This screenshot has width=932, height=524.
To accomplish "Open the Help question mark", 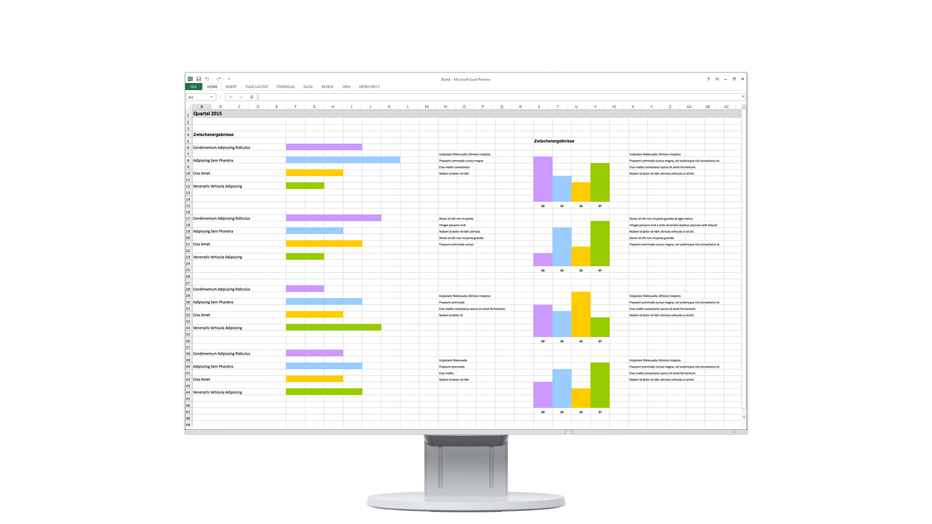I will coord(708,79).
